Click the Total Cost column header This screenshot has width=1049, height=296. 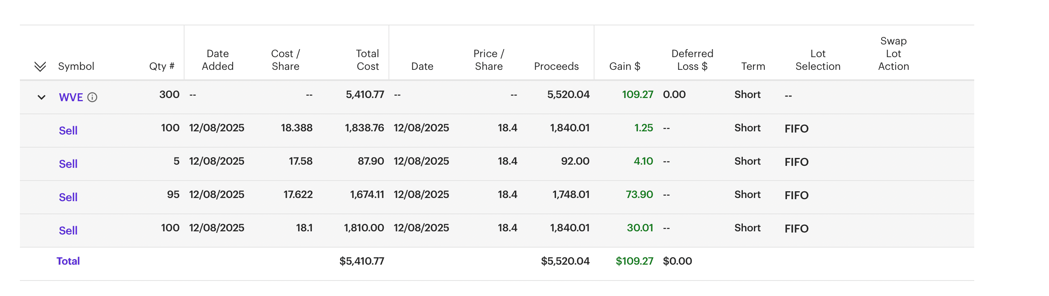coord(367,60)
